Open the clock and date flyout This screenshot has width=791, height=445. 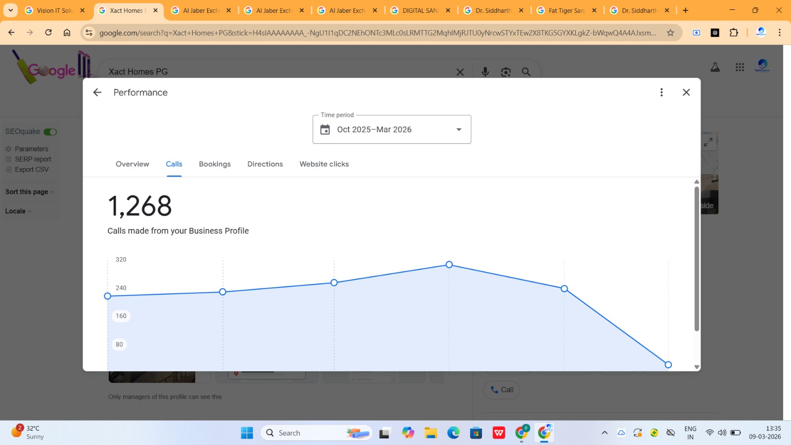pyautogui.click(x=765, y=433)
